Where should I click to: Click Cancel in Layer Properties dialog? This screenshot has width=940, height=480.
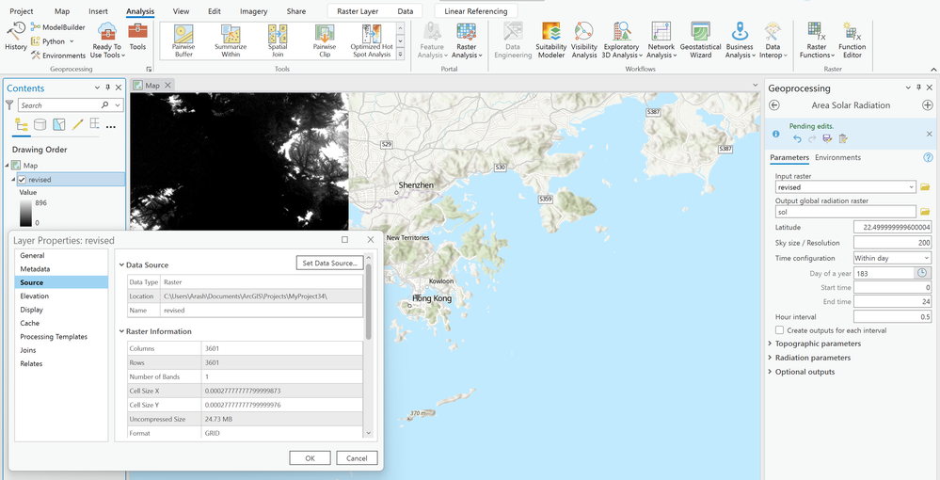tap(357, 458)
